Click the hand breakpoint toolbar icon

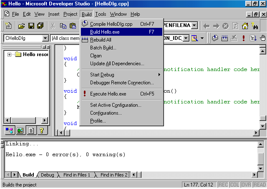(263, 38)
